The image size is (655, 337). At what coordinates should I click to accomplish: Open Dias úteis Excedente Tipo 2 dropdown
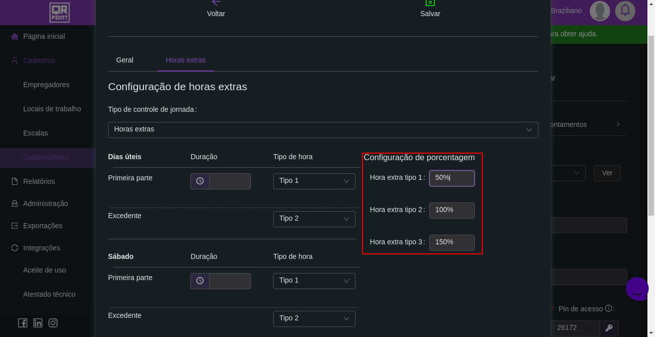pyautogui.click(x=314, y=219)
